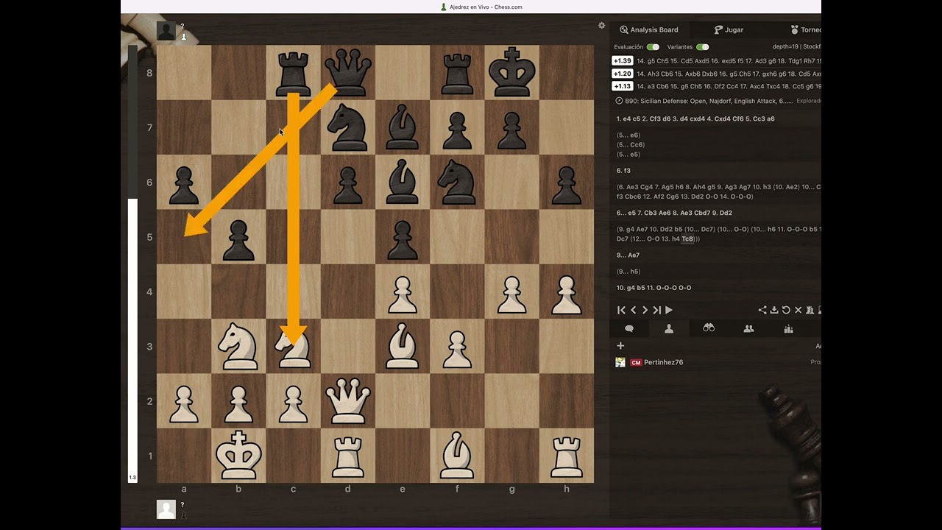Click the plus icon above Pertinhez76
942x530 pixels.
coord(620,346)
